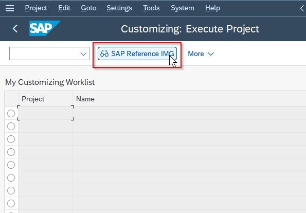
Task: Click the first row Name cell
Action: tap(189, 113)
